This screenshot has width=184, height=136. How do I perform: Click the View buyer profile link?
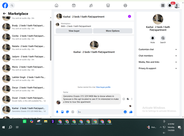pyautogui.click(x=103, y=87)
